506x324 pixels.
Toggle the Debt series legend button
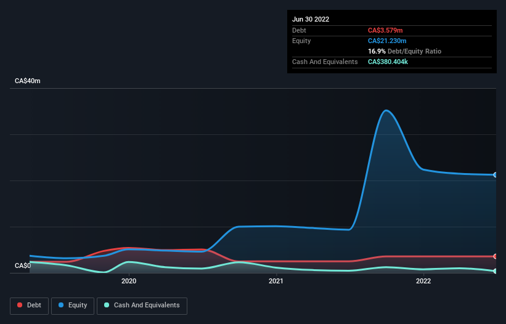coord(29,306)
